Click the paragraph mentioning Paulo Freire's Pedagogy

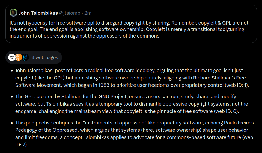(x=135, y=134)
